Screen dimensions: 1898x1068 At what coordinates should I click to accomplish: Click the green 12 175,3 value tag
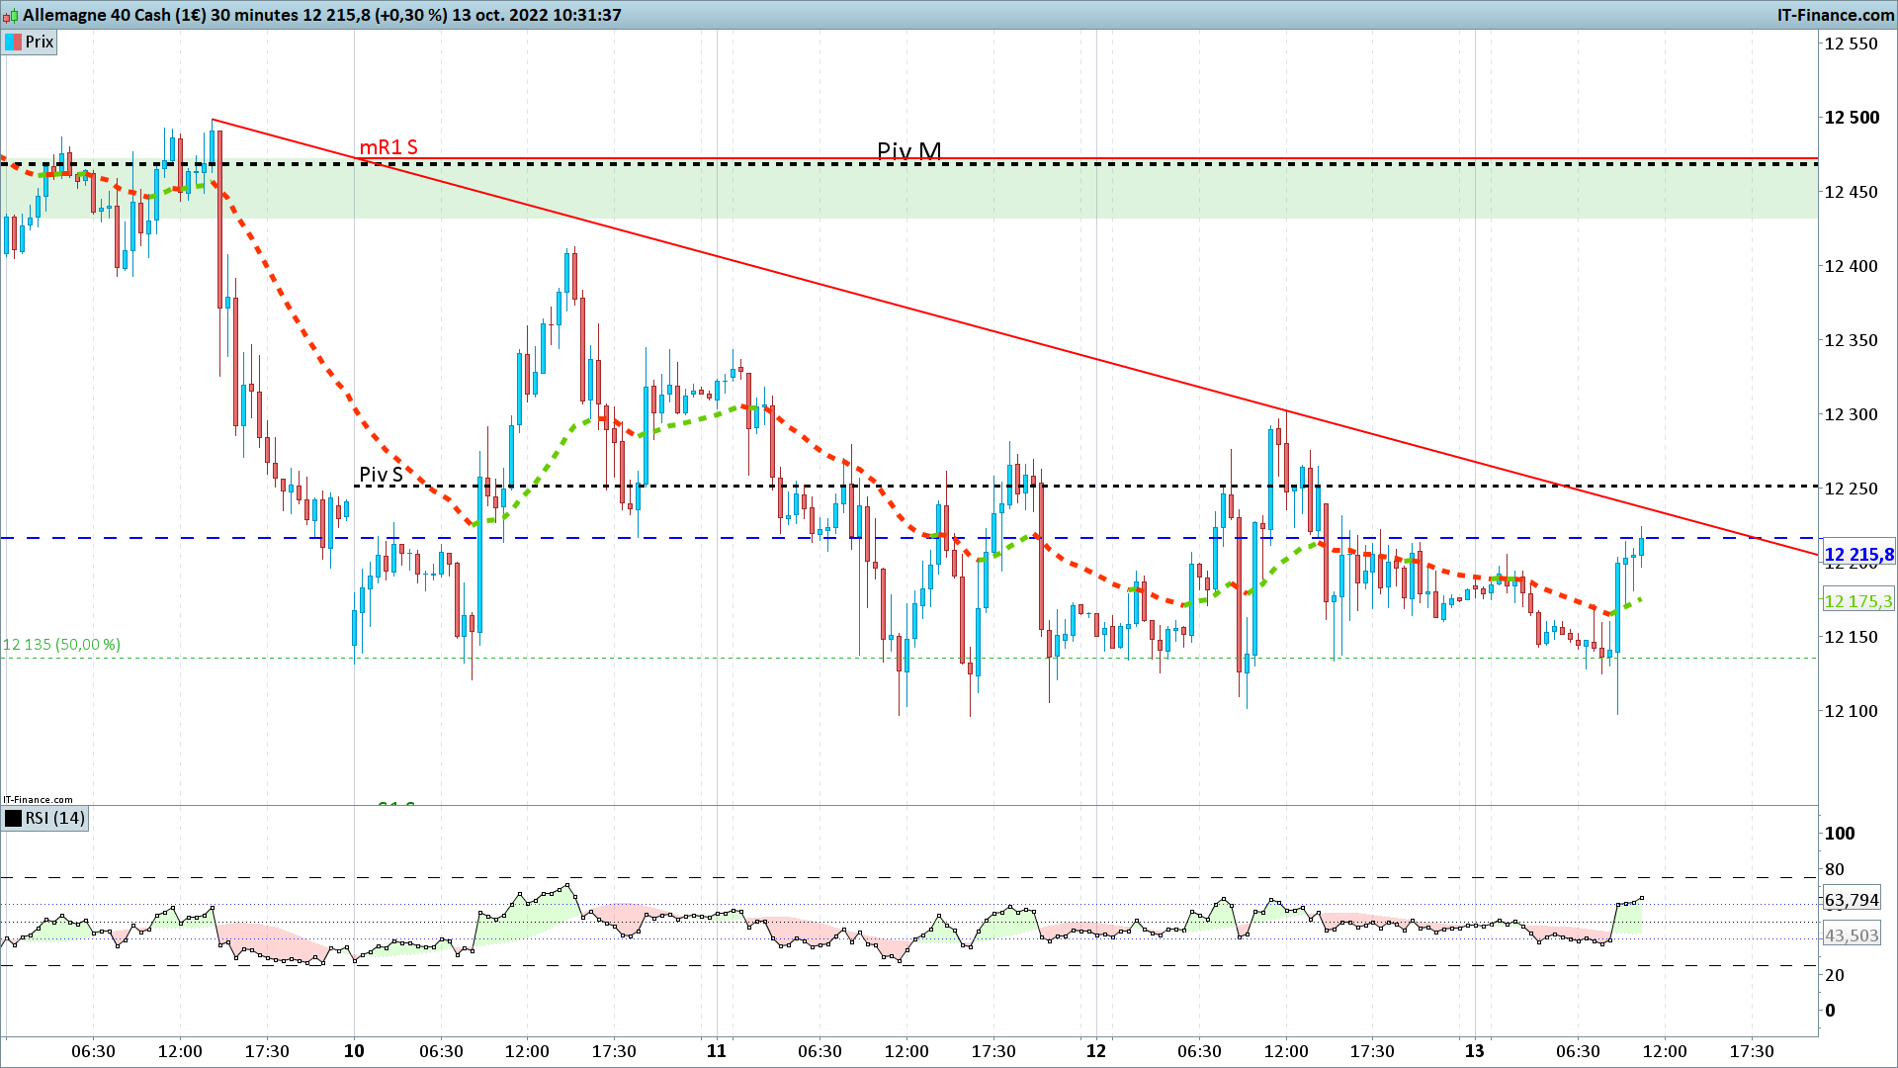pyautogui.click(x=1858, y=601)
